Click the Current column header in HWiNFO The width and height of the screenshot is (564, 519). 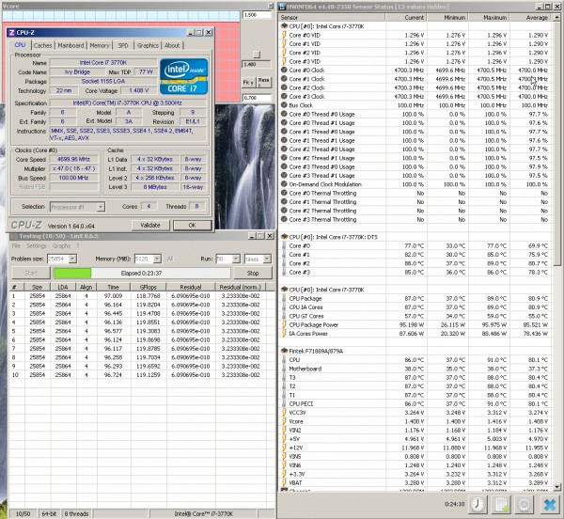[406, 17]
